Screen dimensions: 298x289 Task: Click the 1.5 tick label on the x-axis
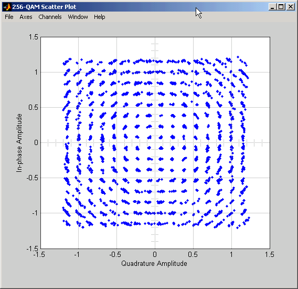tap(270, 254)
